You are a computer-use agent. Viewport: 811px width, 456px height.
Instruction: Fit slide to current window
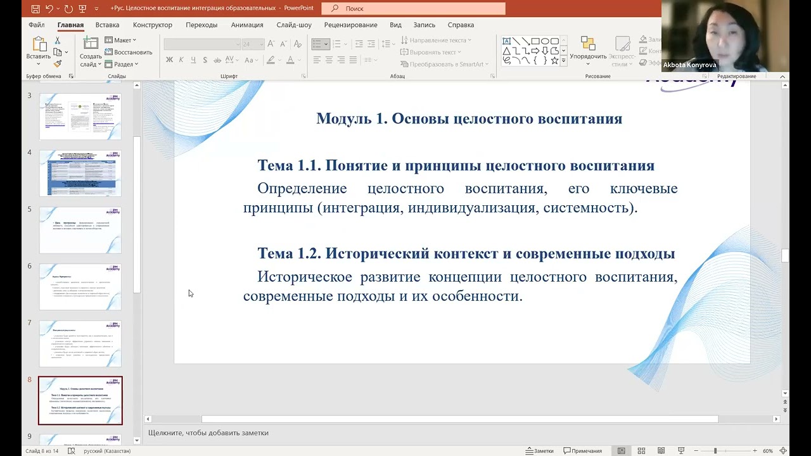tap(783, 451)
